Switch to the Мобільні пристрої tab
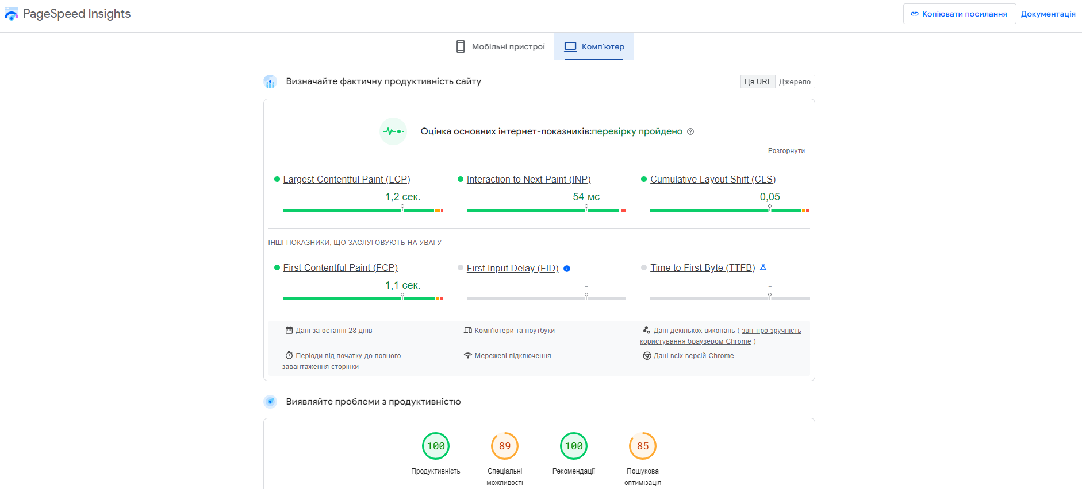Image resolution: width=1082 pixels, height=489 pixels. coord(500,46)
